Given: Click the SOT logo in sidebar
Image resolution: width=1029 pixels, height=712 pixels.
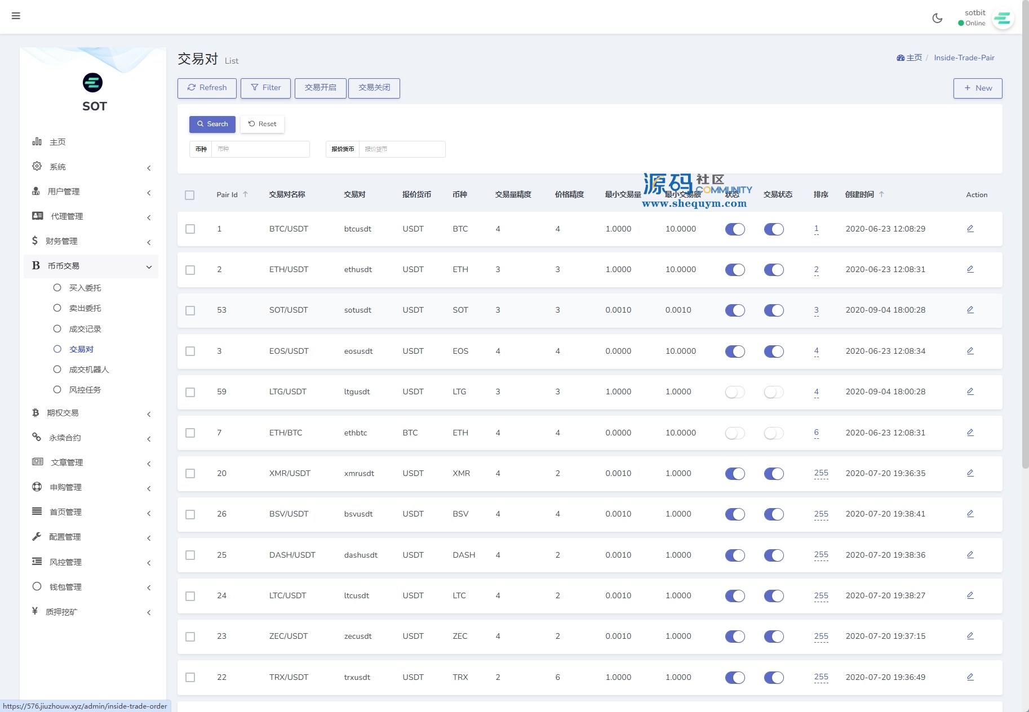Looking at the screenshot, I should (x=93, y=83).
